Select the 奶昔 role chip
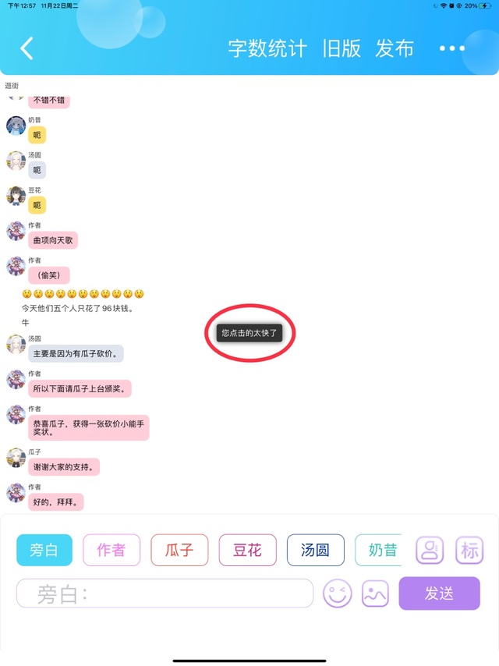This screenshot has width=499, height=666. 378,550
